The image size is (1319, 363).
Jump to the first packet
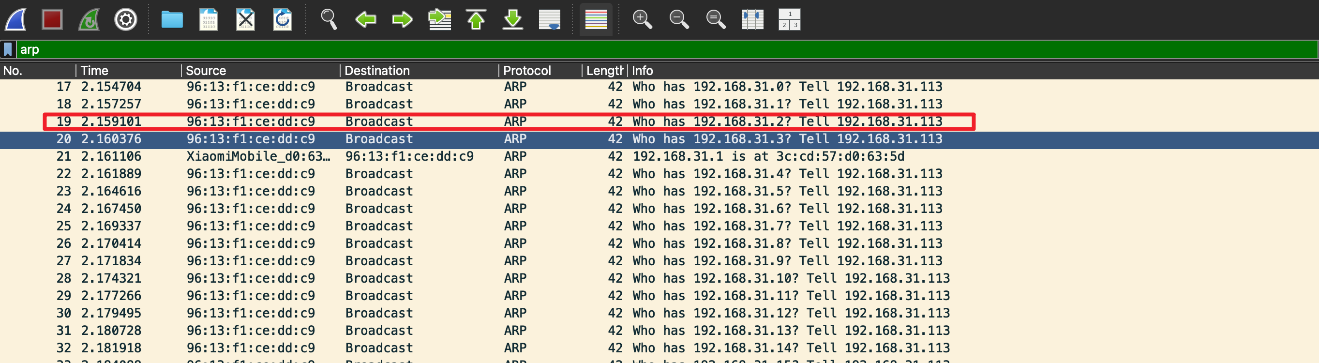476,20
